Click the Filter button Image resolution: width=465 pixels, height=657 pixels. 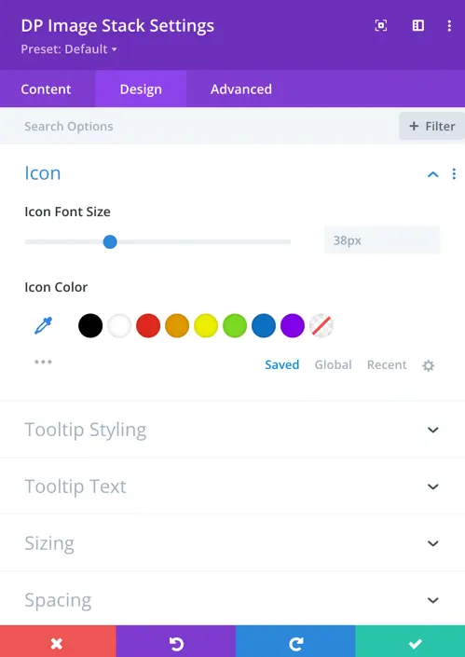pos(431,126)
